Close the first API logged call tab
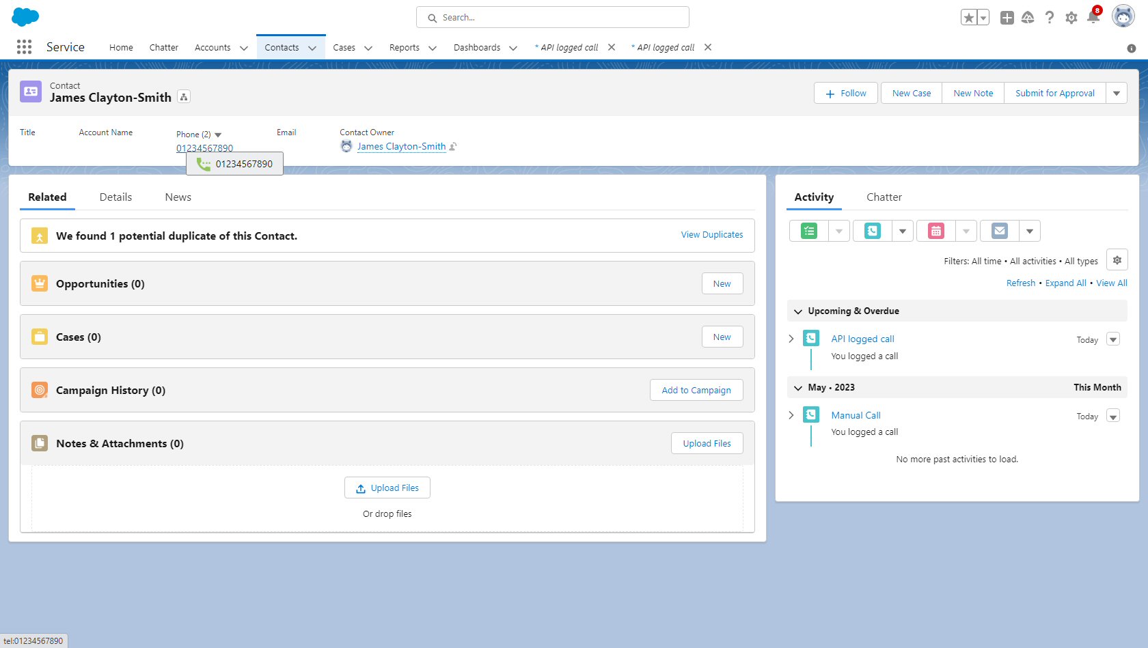Viewport: 1148px width, 648px height. (612, 47)
